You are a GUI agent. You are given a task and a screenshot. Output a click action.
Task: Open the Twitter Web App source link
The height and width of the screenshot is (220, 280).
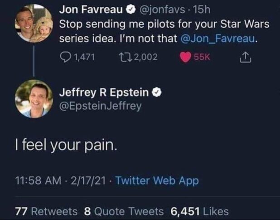coord(157,181)
